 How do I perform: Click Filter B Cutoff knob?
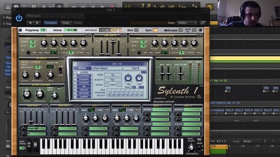tap(25, 75)
